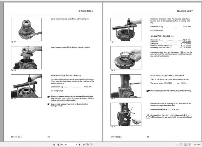Switch to continuous page layout
Screen dimensions: 202x147
point(181,145)
